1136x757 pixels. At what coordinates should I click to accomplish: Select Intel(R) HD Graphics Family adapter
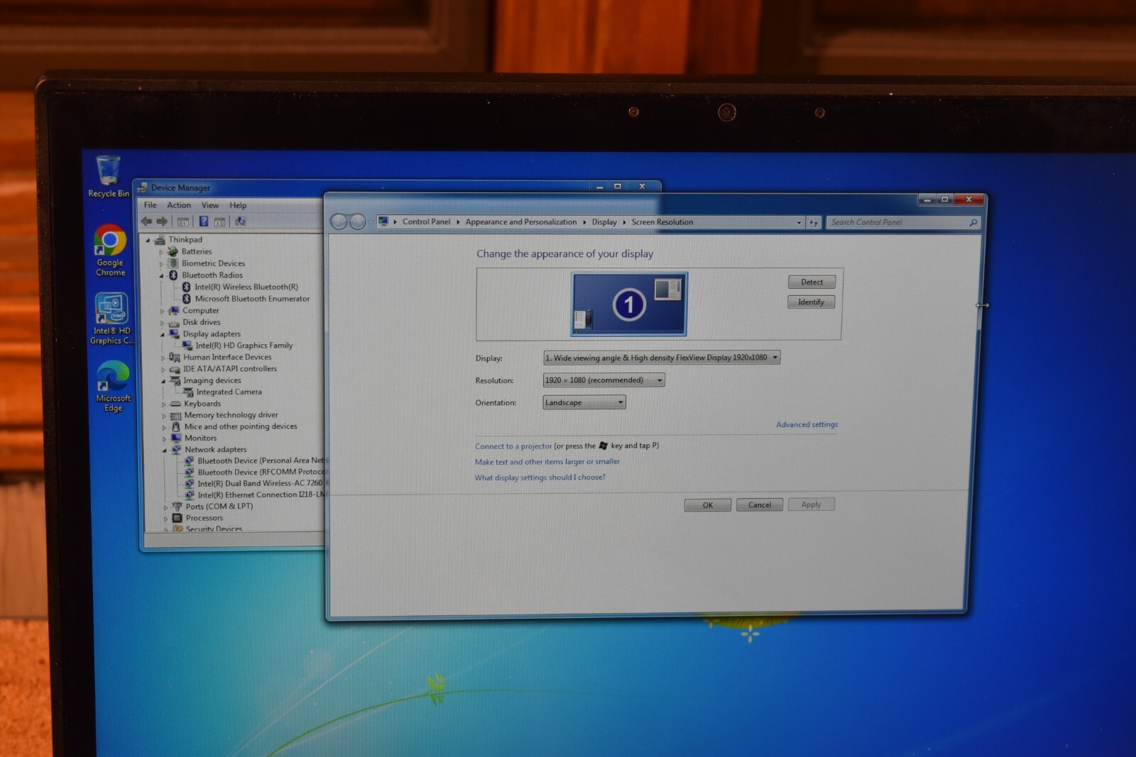click(x=244, y=346)
